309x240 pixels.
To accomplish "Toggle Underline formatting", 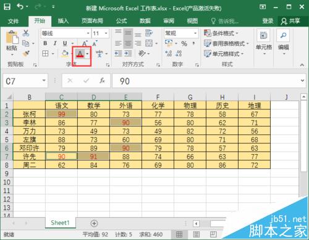I will click(65, 43).
